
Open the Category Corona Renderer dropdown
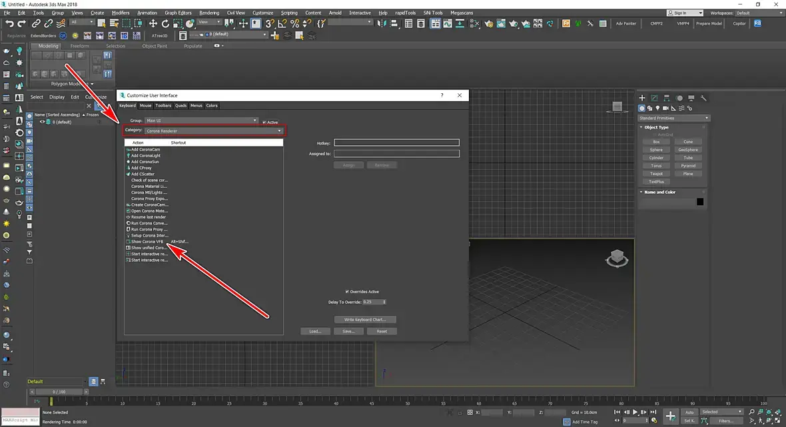pyautogui.click(x=214, y=131)
